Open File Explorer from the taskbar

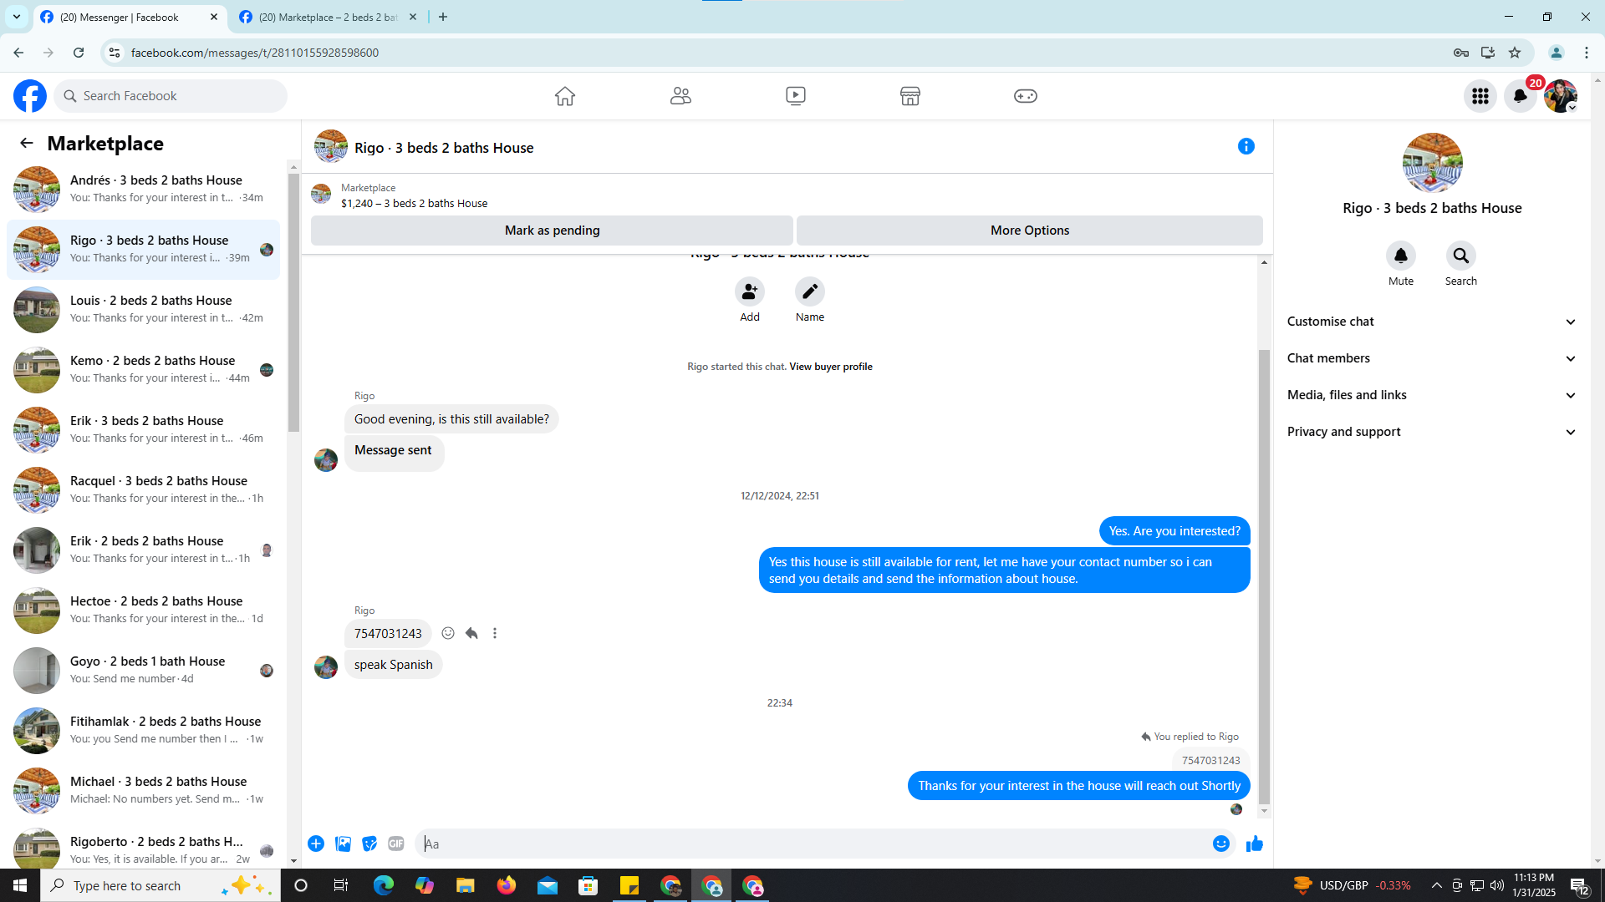point(465,885)
